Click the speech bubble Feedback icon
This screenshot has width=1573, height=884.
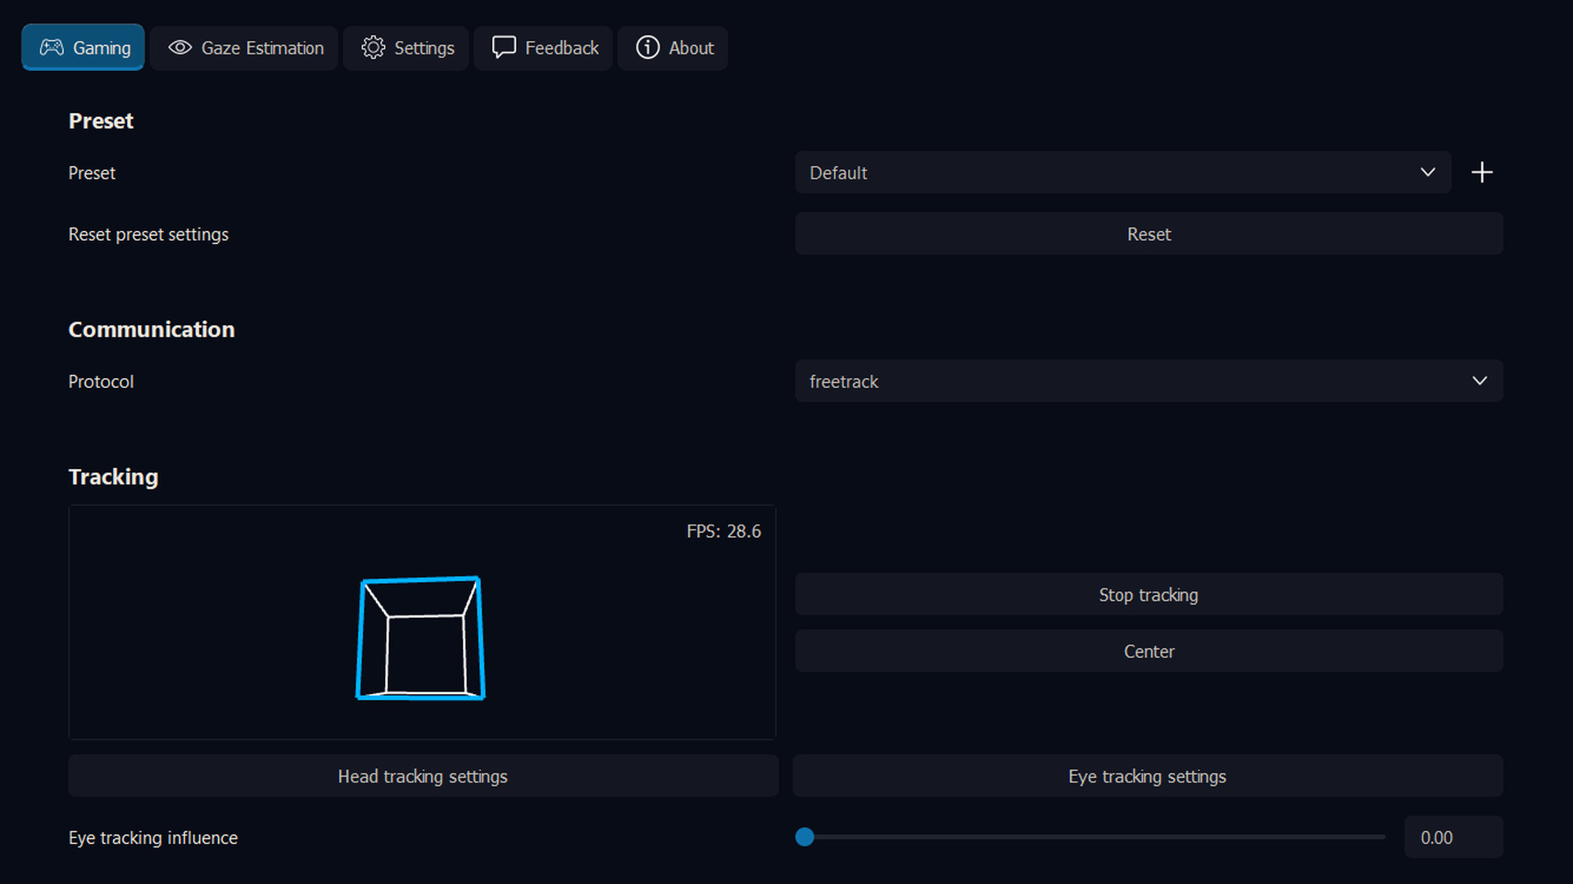point(504,47)
